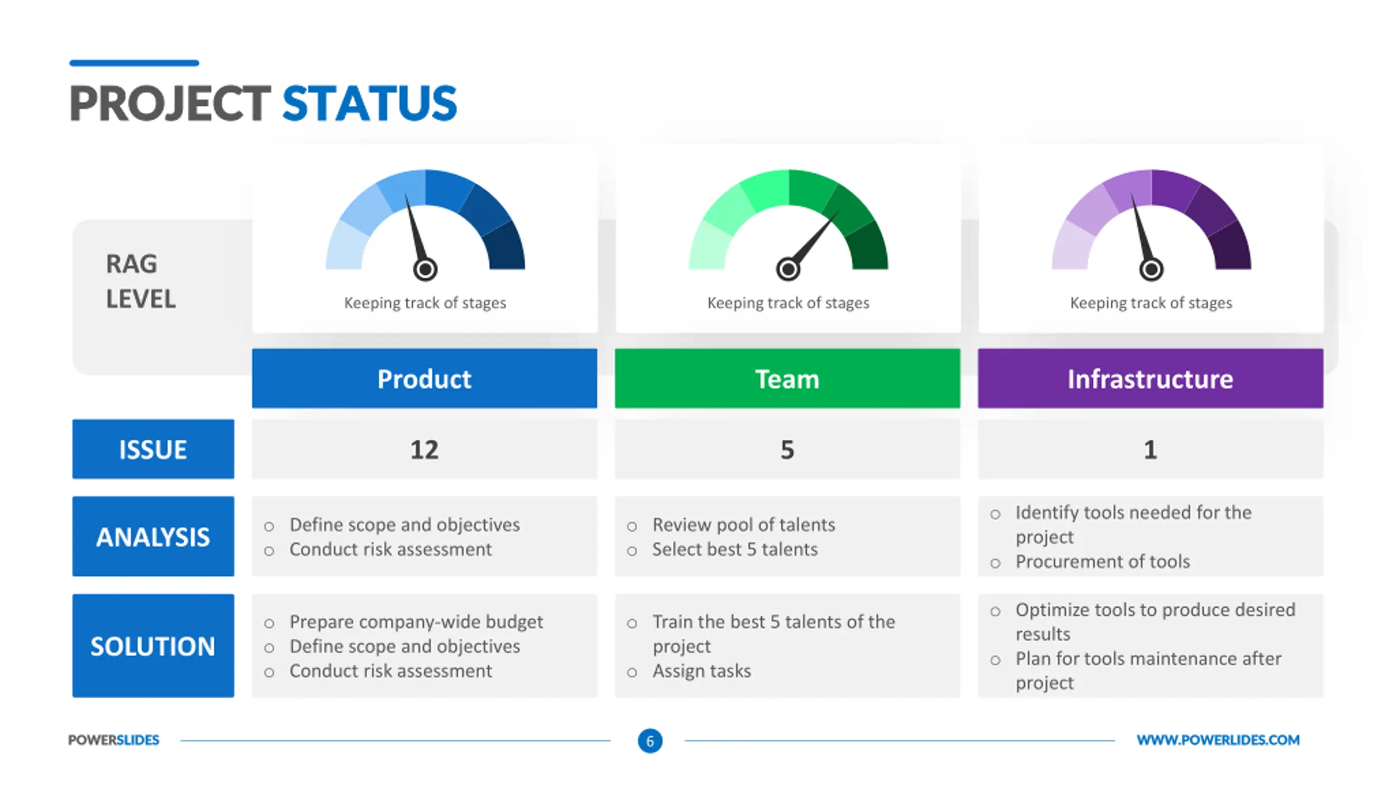Click the Product column header

click(x=424, y=378)
